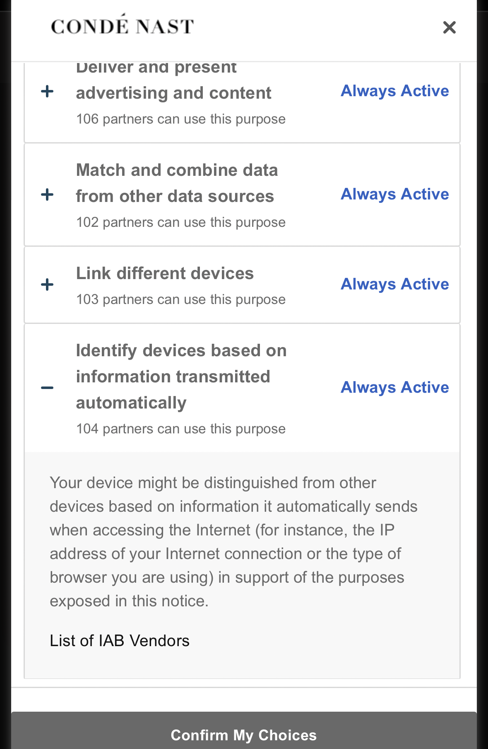Click Always Active beside Identify devices

coord(395,388)
